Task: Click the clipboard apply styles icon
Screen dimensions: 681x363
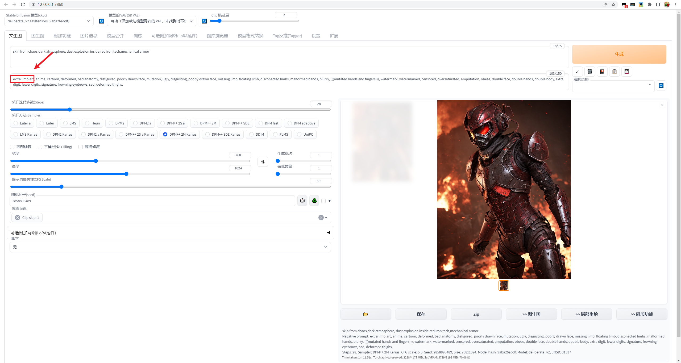Action: [x=614, y=72]
